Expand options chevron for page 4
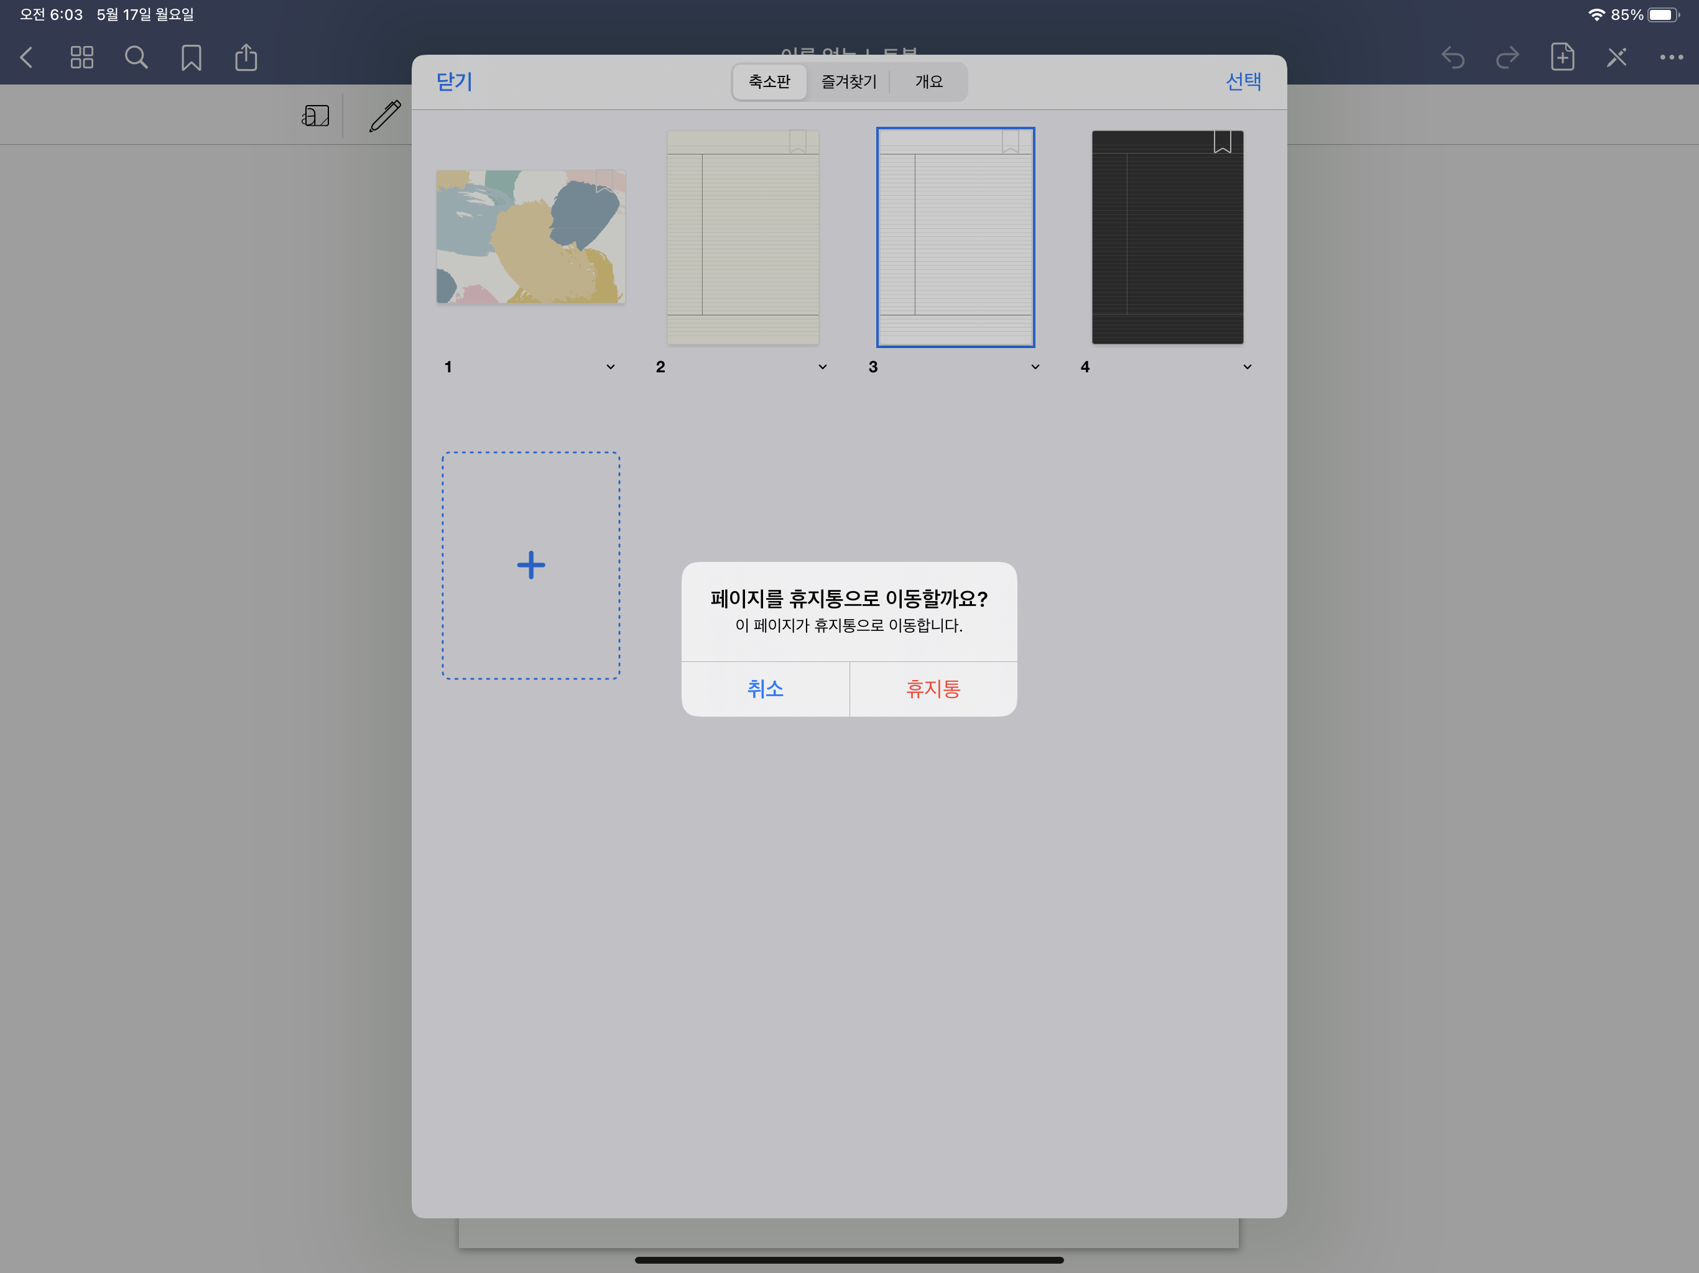Screen dimensions: 1699x1273 tap(1247, 367)
